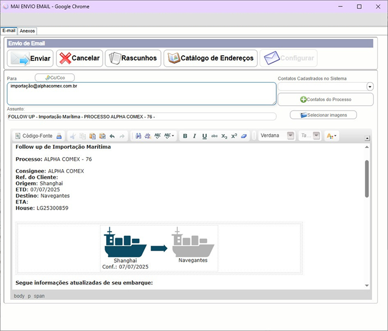Click the eraser remove-format icon
This screenshot has width=388, height=331.
(244, 136)
